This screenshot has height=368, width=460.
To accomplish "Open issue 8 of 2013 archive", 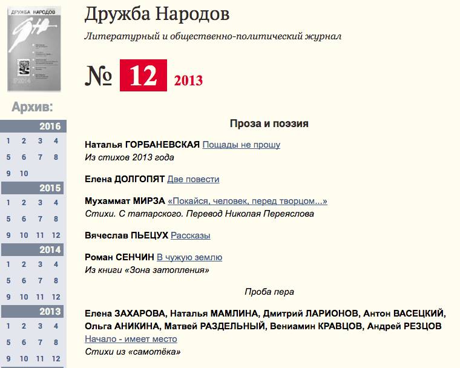I will pos(56,343).
